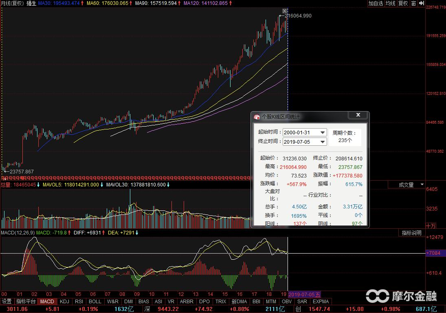Close the K-line interval statistics dialog
This screenshot has height=313, width=446.
(x=358, y=116)
